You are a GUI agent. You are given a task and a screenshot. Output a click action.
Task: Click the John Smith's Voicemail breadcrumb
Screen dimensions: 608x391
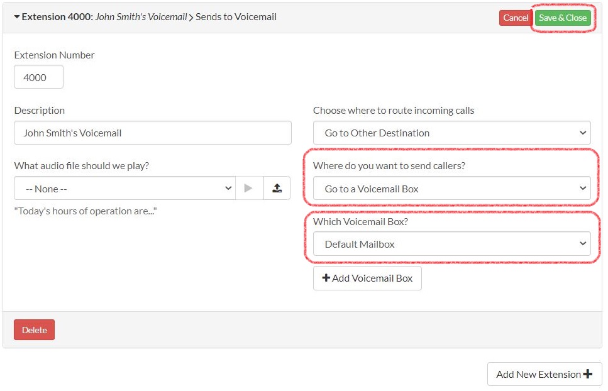click(141, 17)
